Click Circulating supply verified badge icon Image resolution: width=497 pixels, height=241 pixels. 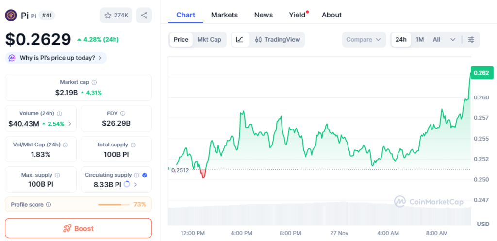pos(145,175)
